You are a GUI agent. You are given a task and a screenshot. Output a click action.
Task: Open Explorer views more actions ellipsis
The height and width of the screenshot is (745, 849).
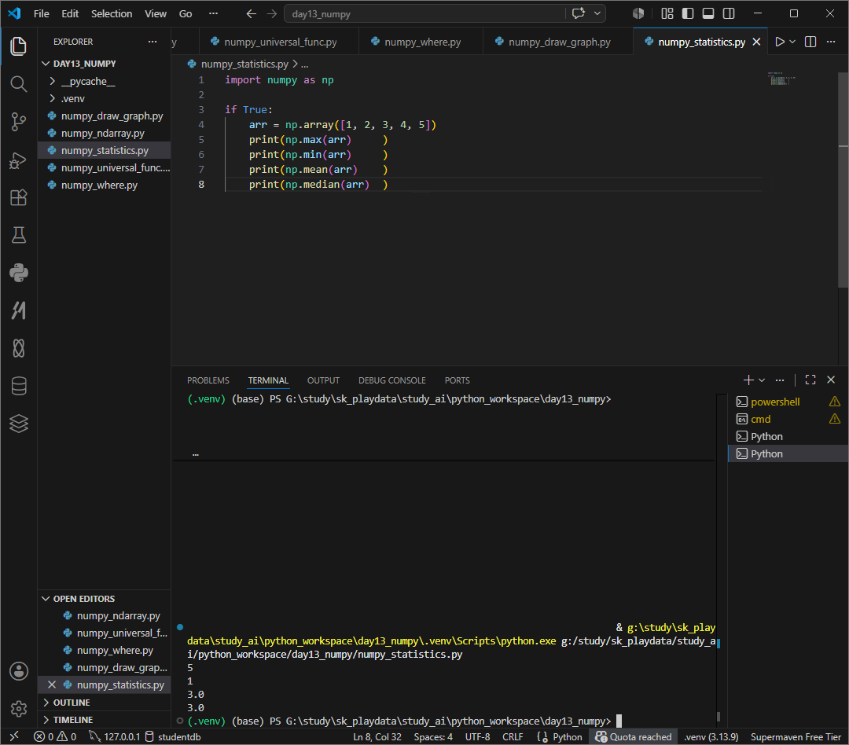pyautogui.click(x=153, y=42)
